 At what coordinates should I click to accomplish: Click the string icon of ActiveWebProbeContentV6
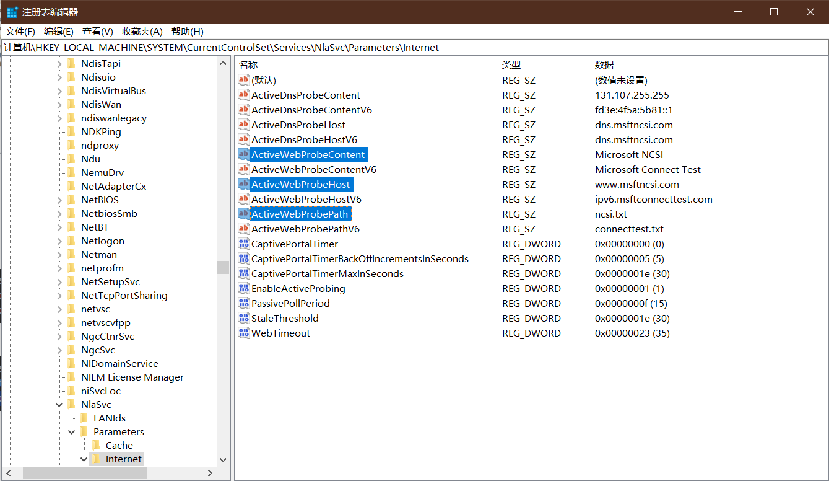[x=244, y=169]
